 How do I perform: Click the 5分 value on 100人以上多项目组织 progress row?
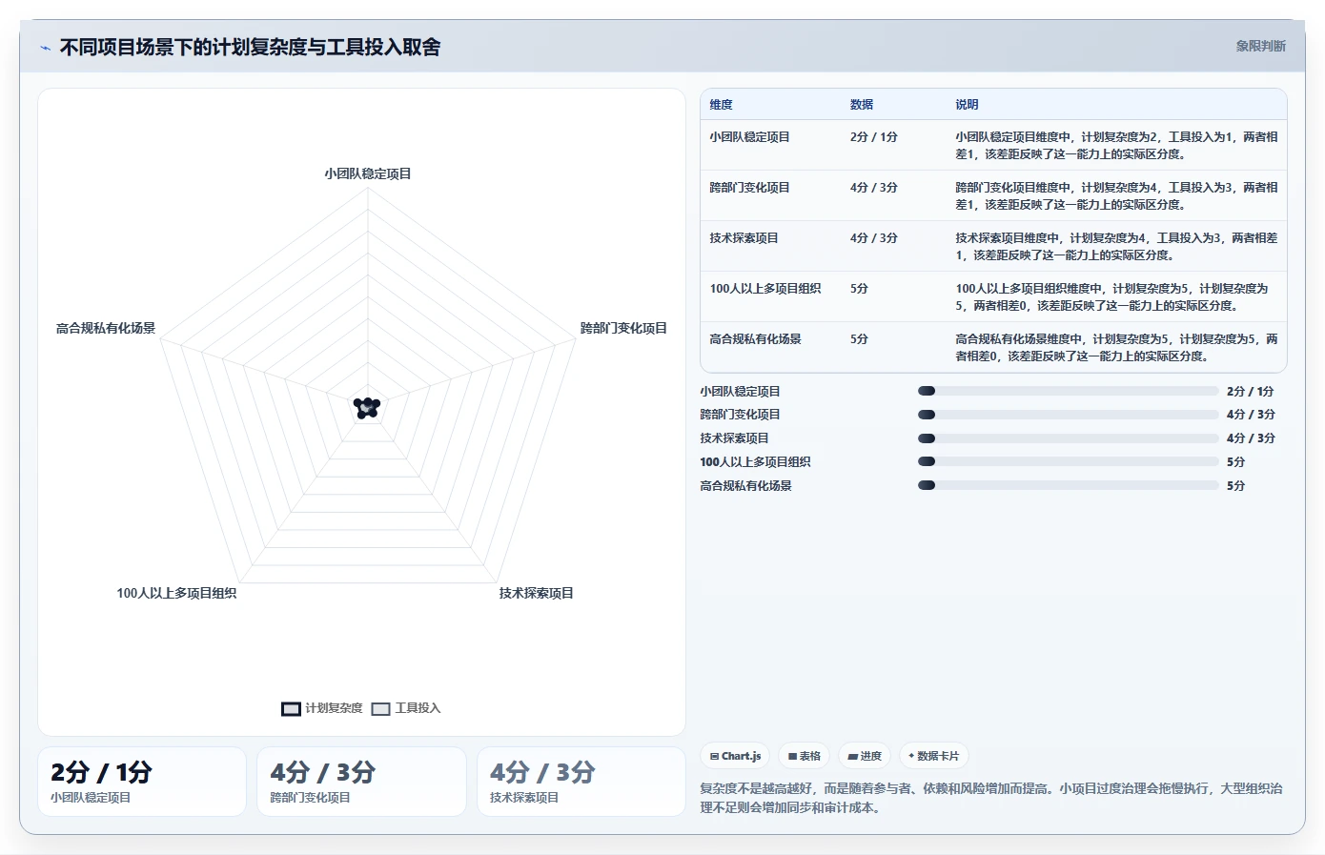[1235, 462]
